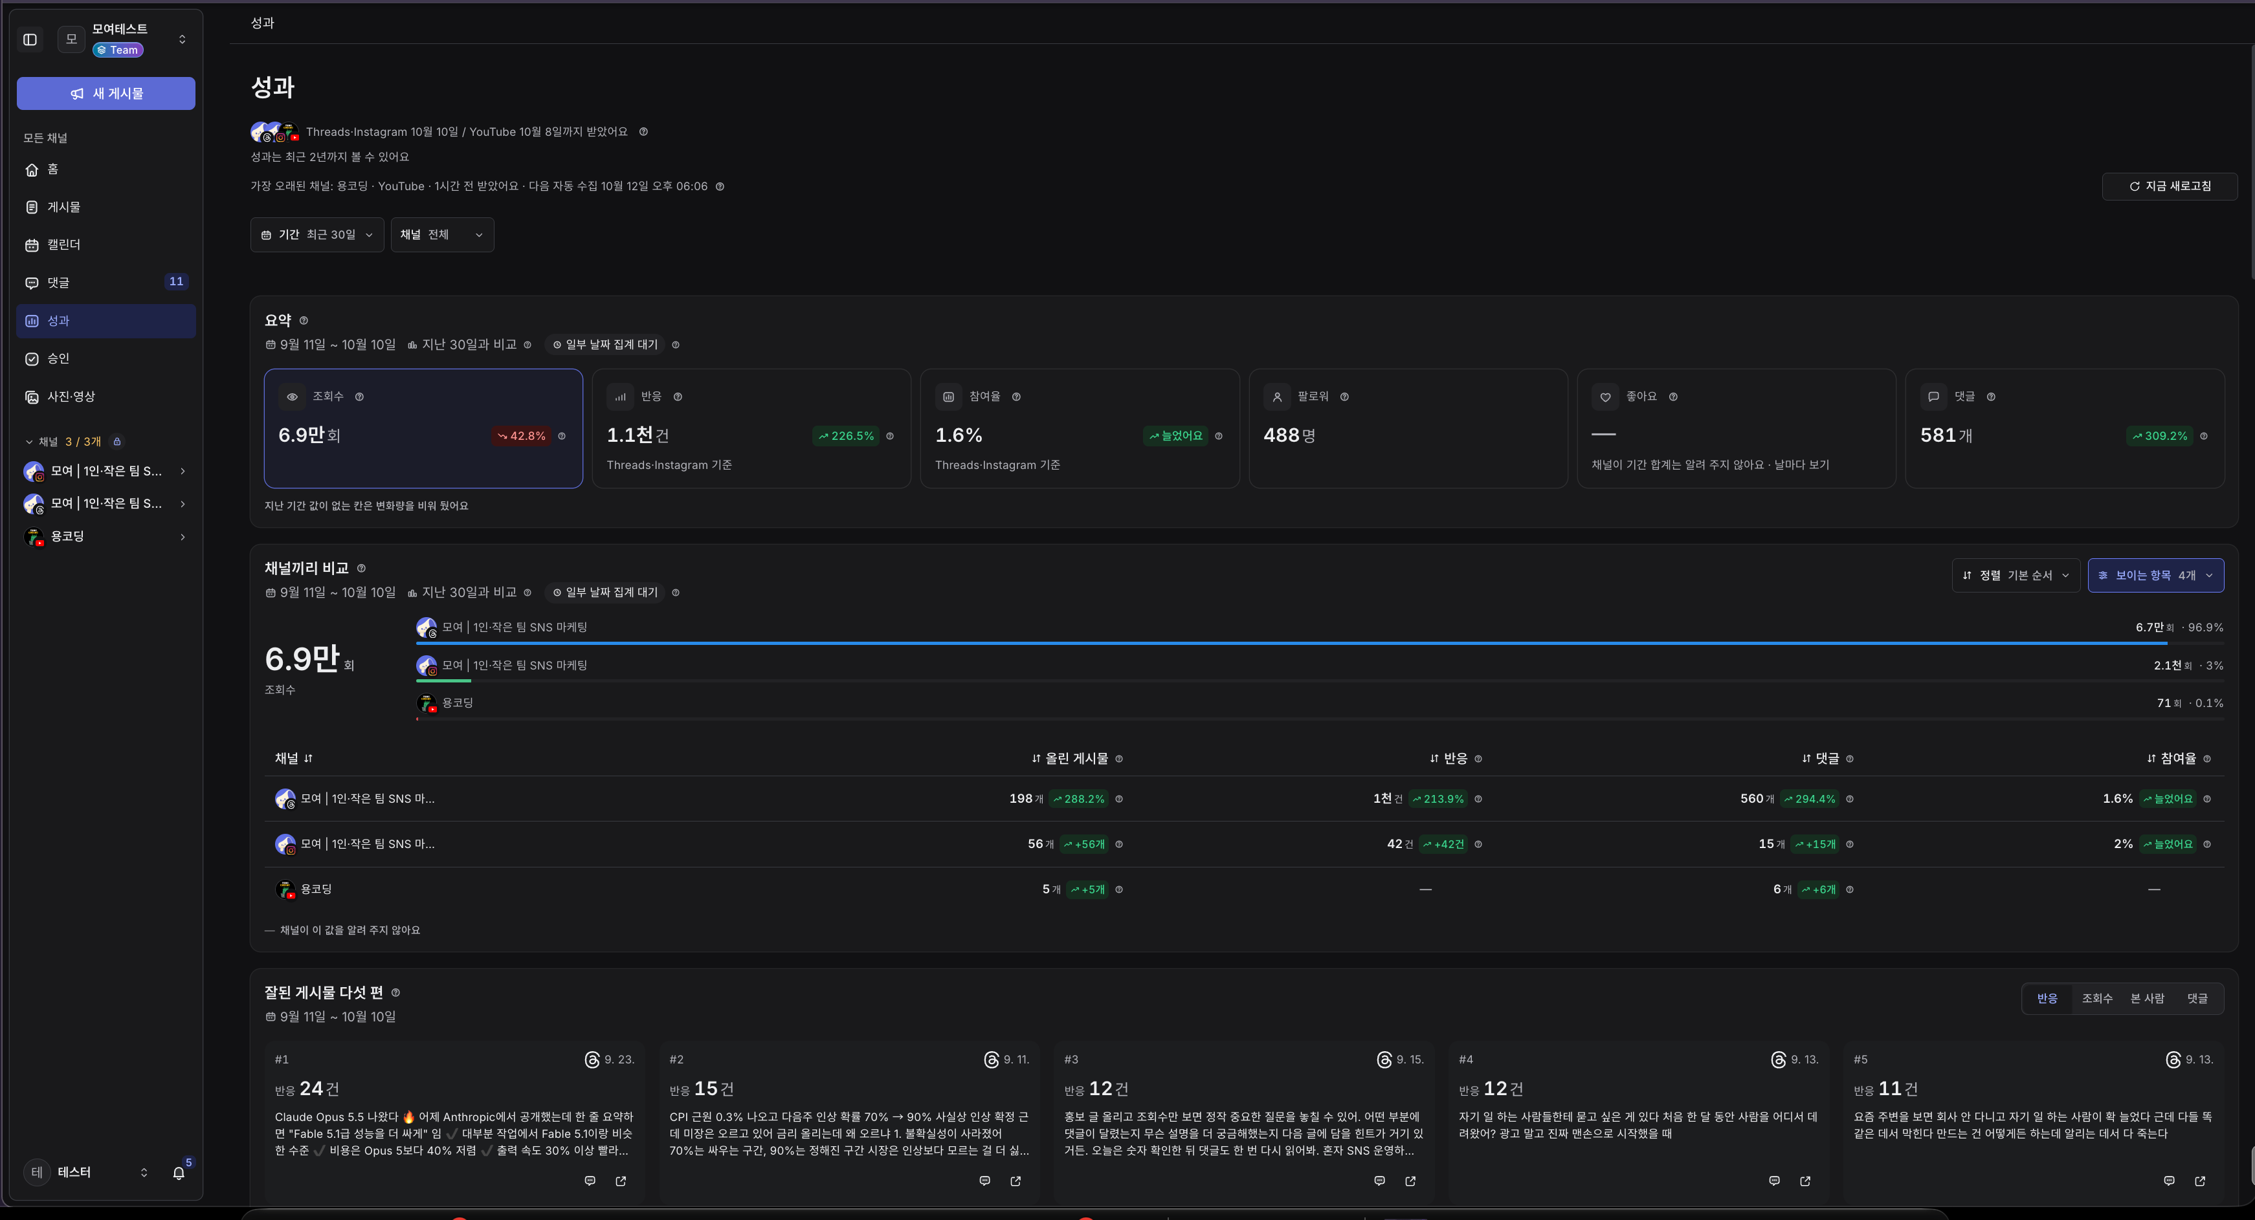Open comments icon on post #2 card
This screenshot has height=1220, width=2255.
pos(985,1181)
